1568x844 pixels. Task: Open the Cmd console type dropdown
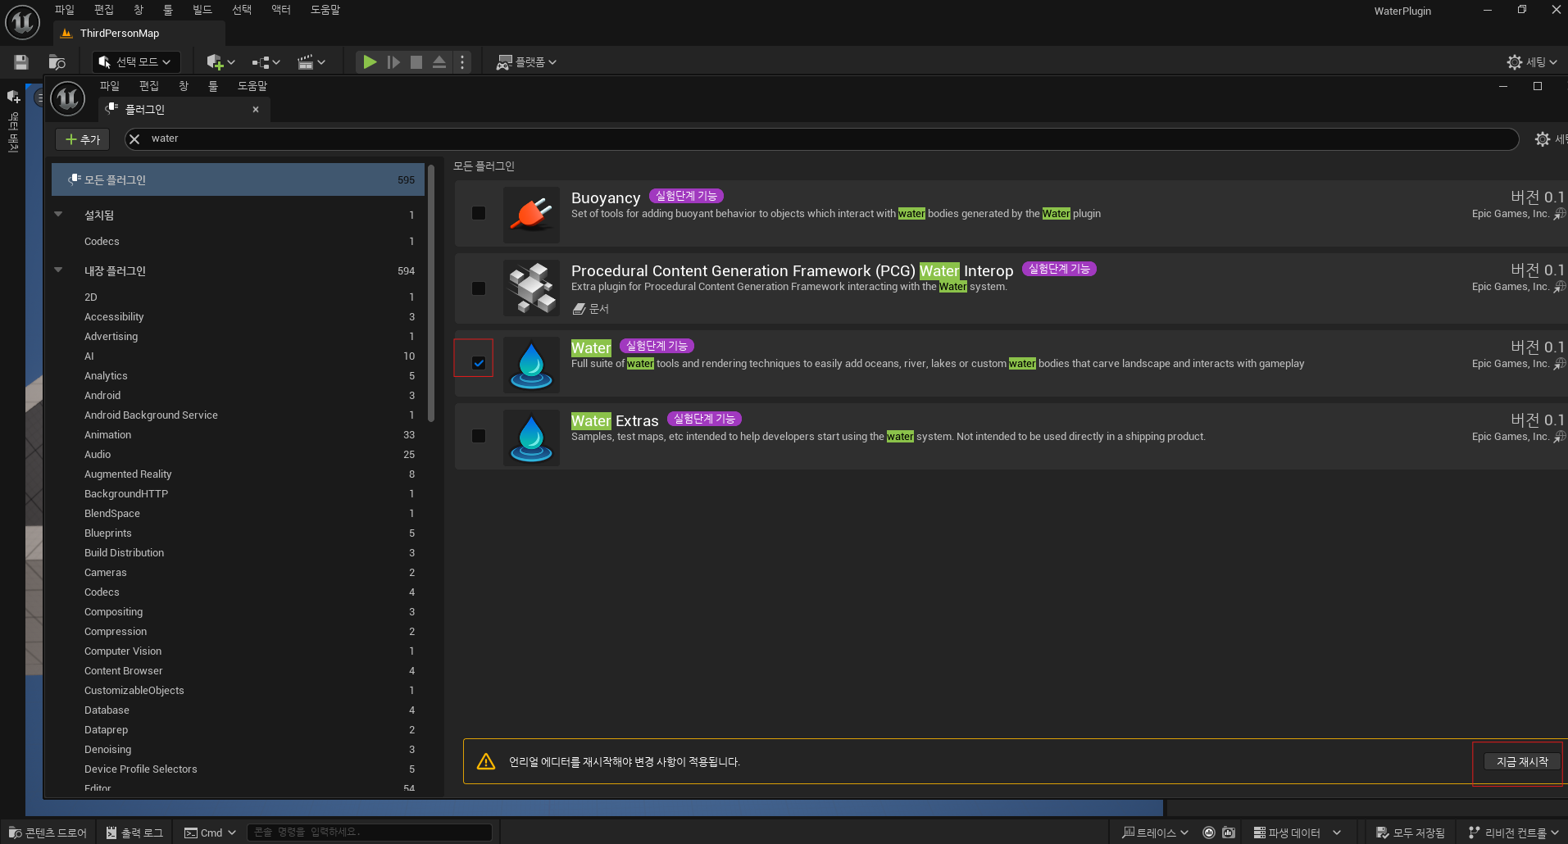[210, 833]
